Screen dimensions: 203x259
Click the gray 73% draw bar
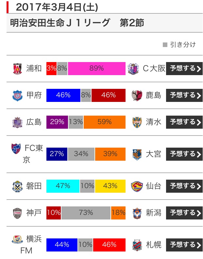point(86,213)
